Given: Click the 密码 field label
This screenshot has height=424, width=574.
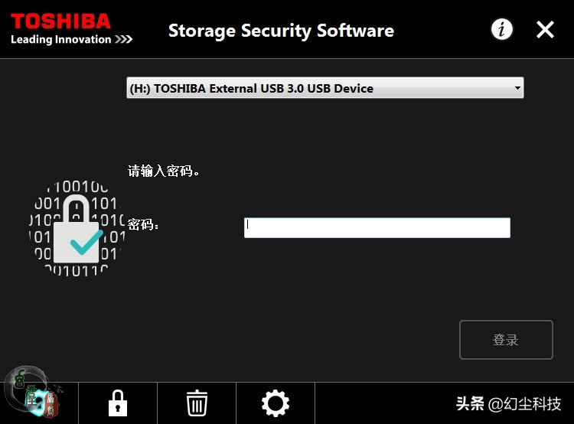Looking at the screenshot, I should click(x=143, y=225).
